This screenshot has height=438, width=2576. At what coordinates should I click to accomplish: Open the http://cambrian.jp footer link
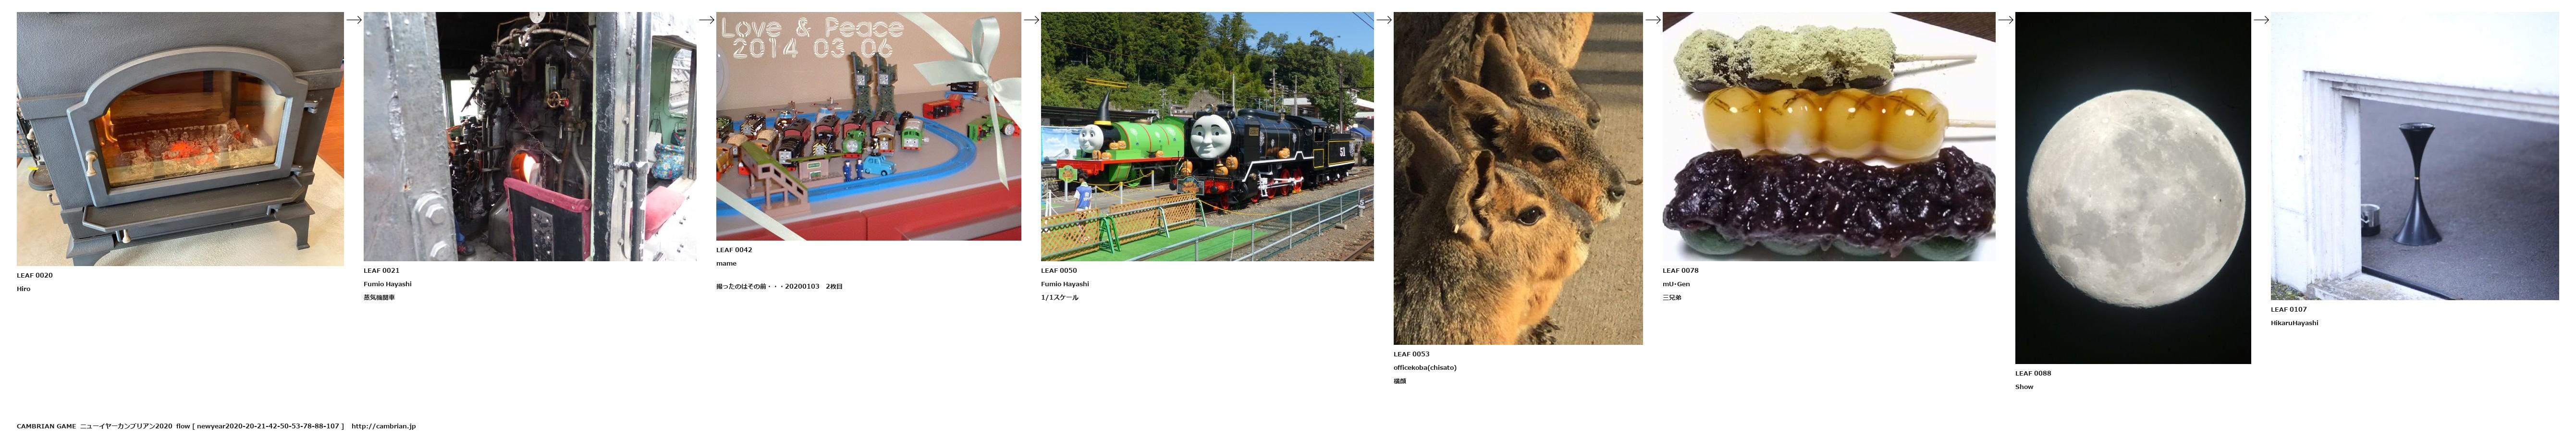pos(383,426)
